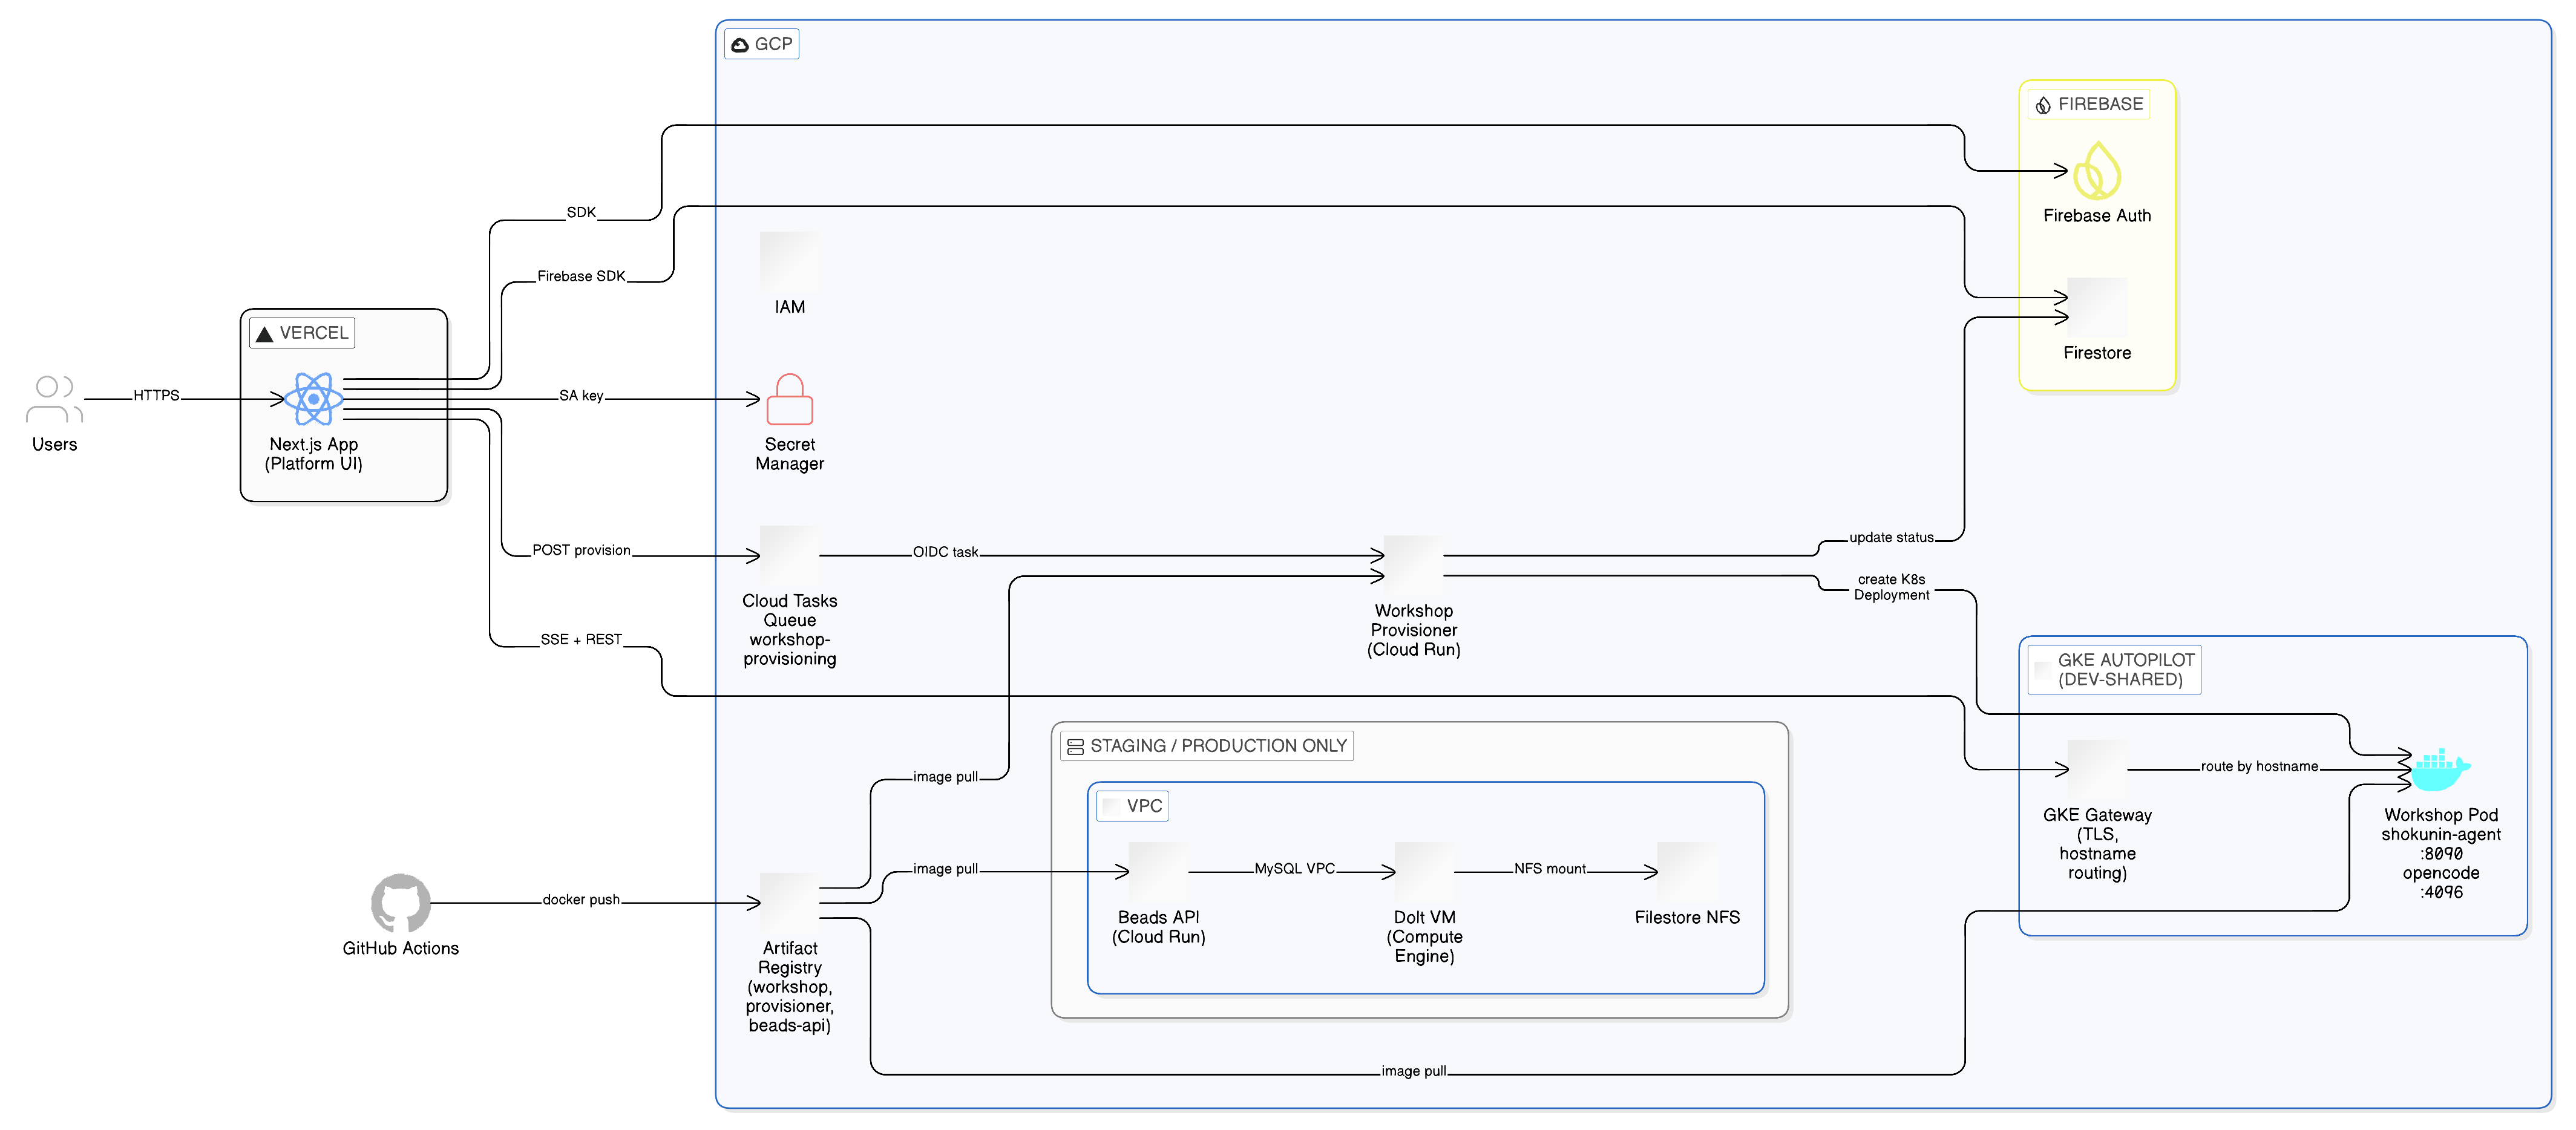Click the Firebase Auth text label
The width and height of the screenshot is (2576, 1130).
[x=2096, y=215]
